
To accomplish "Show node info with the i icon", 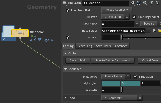I will click(151, 3).
